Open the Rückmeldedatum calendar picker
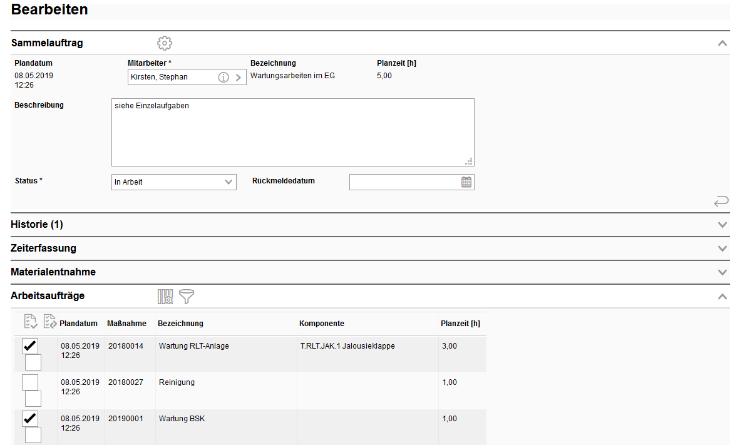The image size is (730, 445). click(x=466, y=182)
